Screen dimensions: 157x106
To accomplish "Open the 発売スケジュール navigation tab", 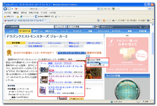I will click(x=51, y=31).
